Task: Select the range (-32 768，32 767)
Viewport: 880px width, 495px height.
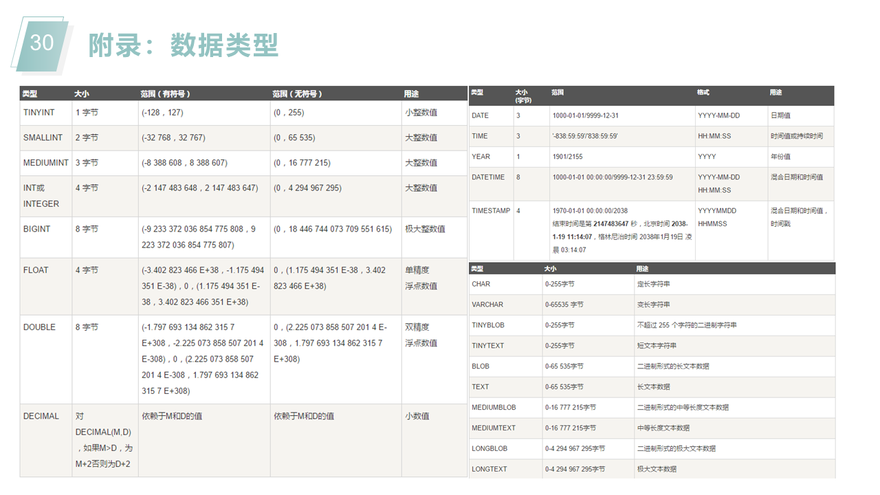Action: (173, 137)
